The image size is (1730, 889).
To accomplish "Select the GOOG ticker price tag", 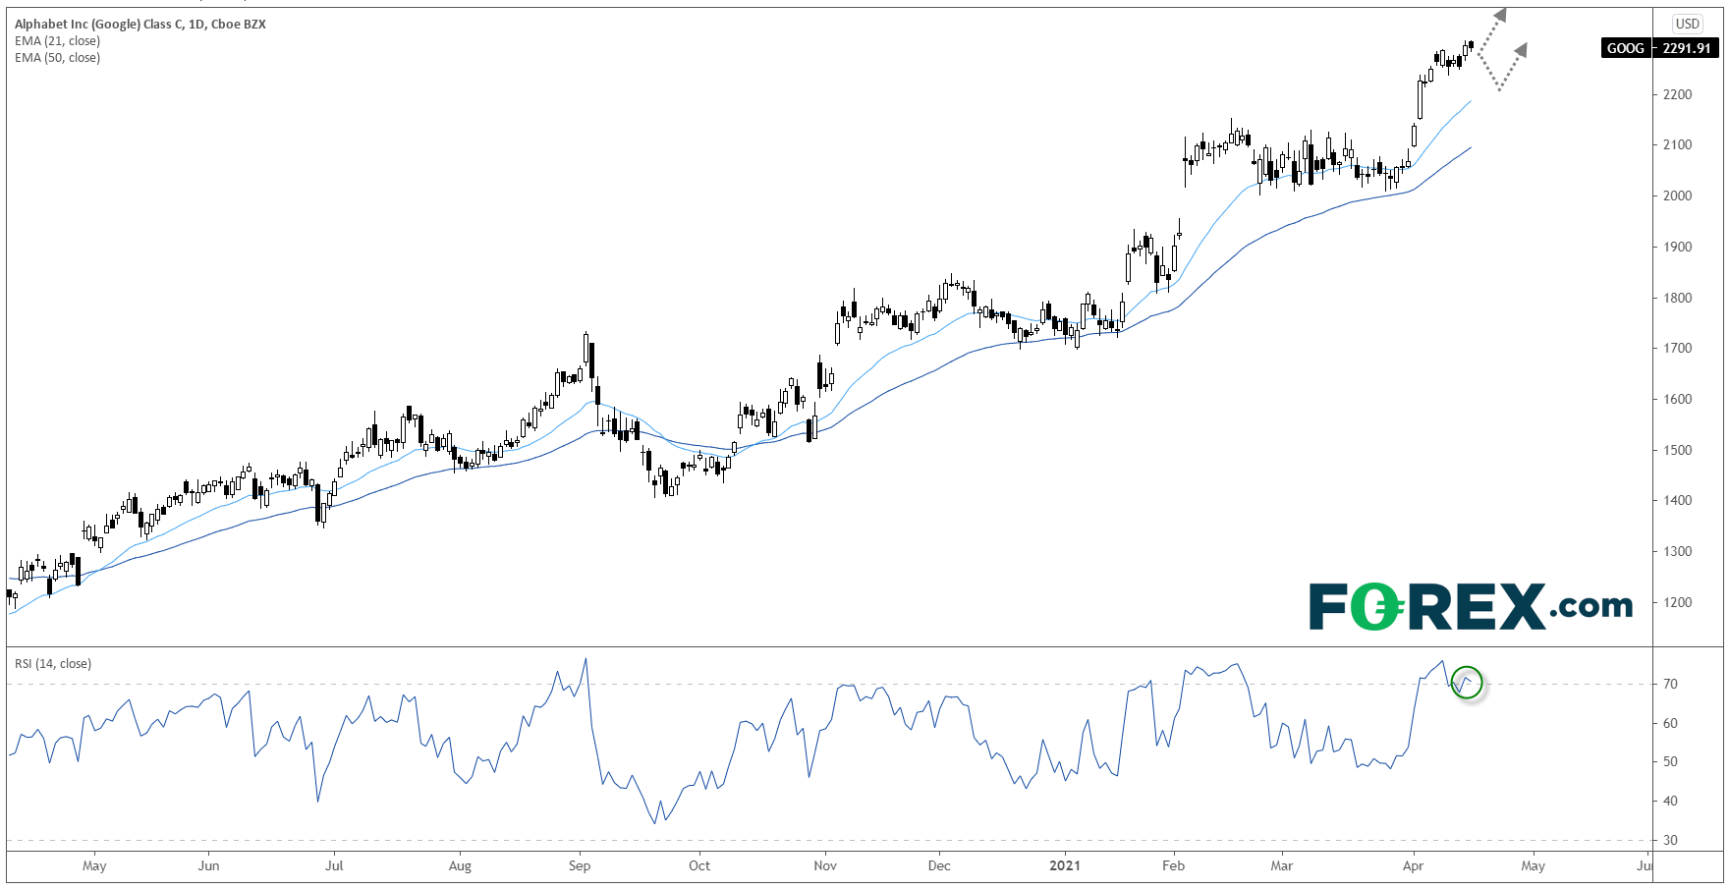I will (1625, 48).
